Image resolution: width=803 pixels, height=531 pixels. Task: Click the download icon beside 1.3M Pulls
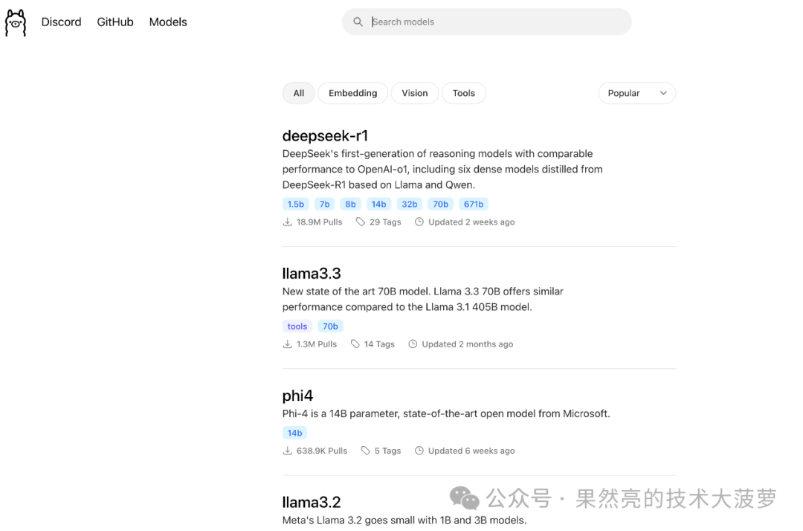click(287, 344)
